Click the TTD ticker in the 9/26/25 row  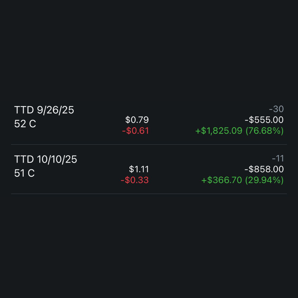[x=24, y=110]
